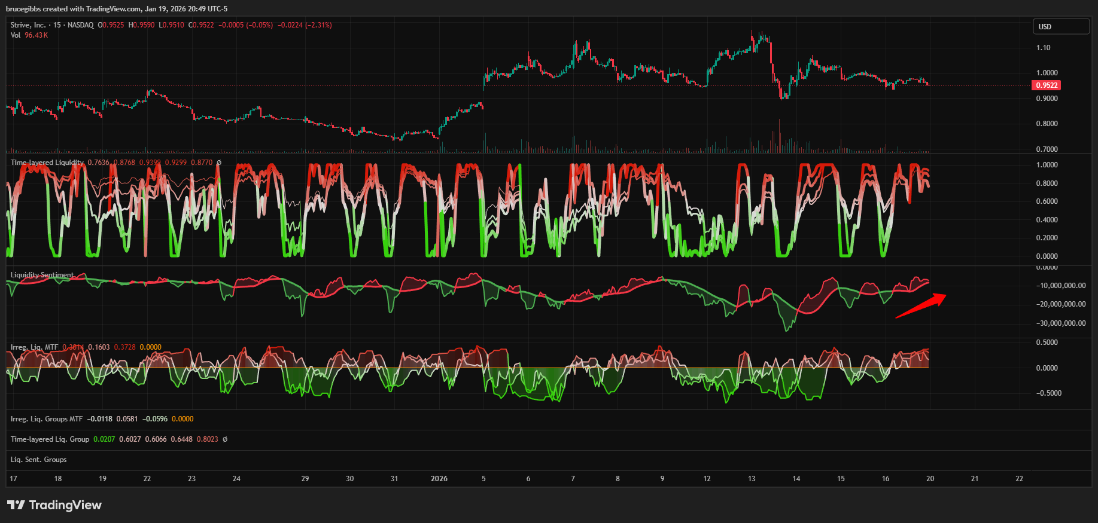
Task: Open the USD currency selector
Action: [x=1060, y=27]
